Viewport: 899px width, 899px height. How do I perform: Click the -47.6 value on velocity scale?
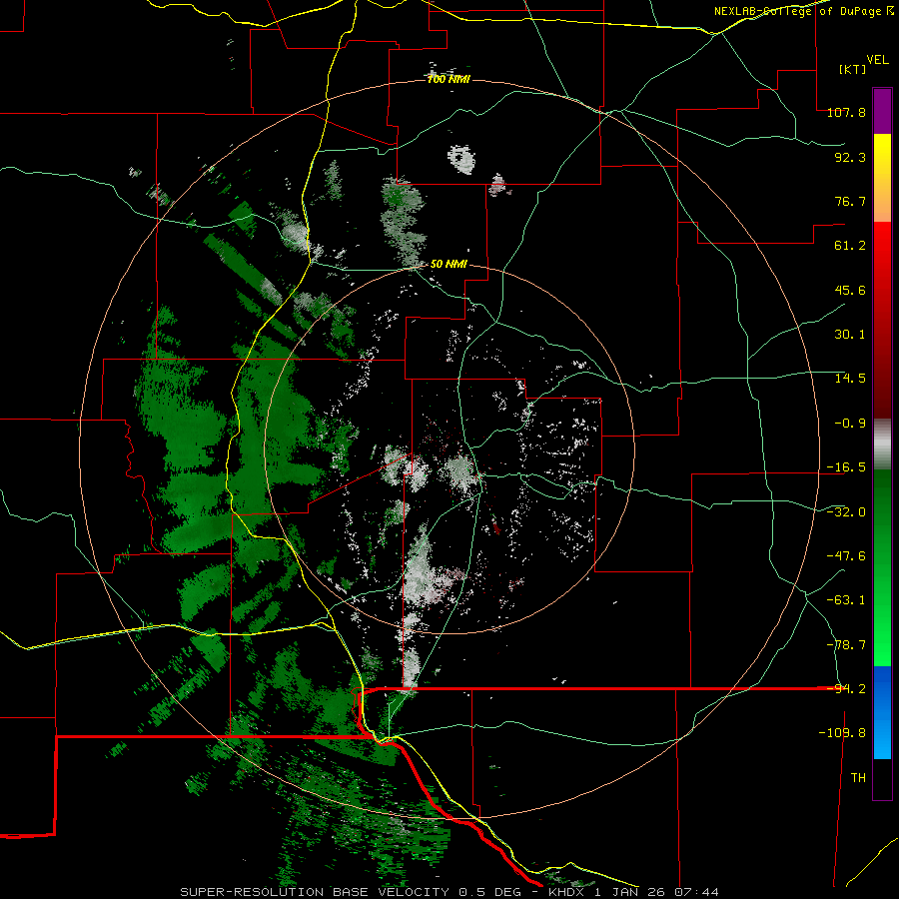click(x=846, y=556)
